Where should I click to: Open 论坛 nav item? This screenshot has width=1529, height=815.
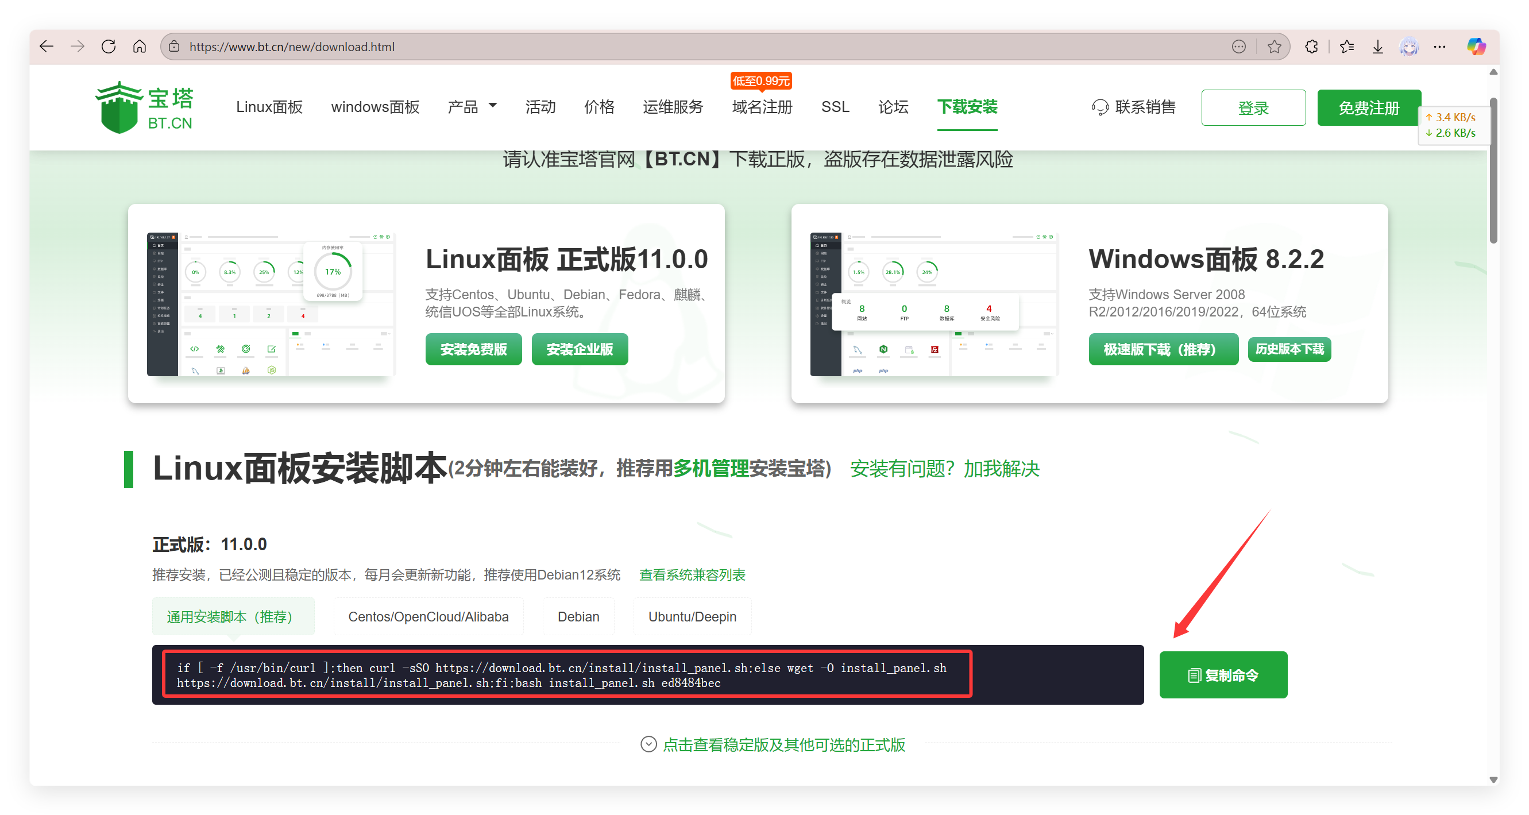pos(893,107)
